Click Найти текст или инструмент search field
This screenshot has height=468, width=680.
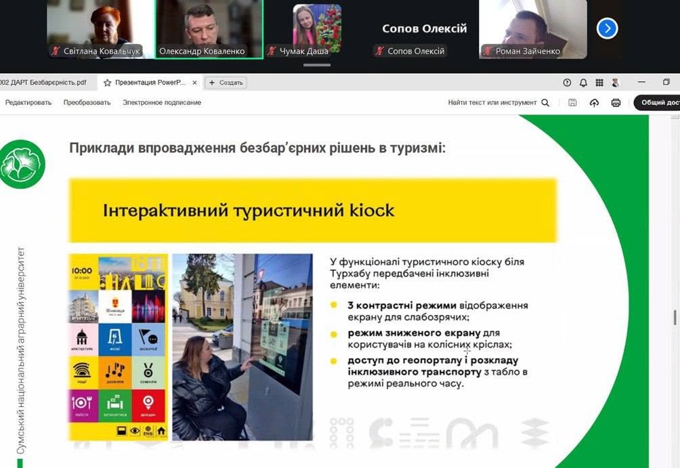(492, 103)
